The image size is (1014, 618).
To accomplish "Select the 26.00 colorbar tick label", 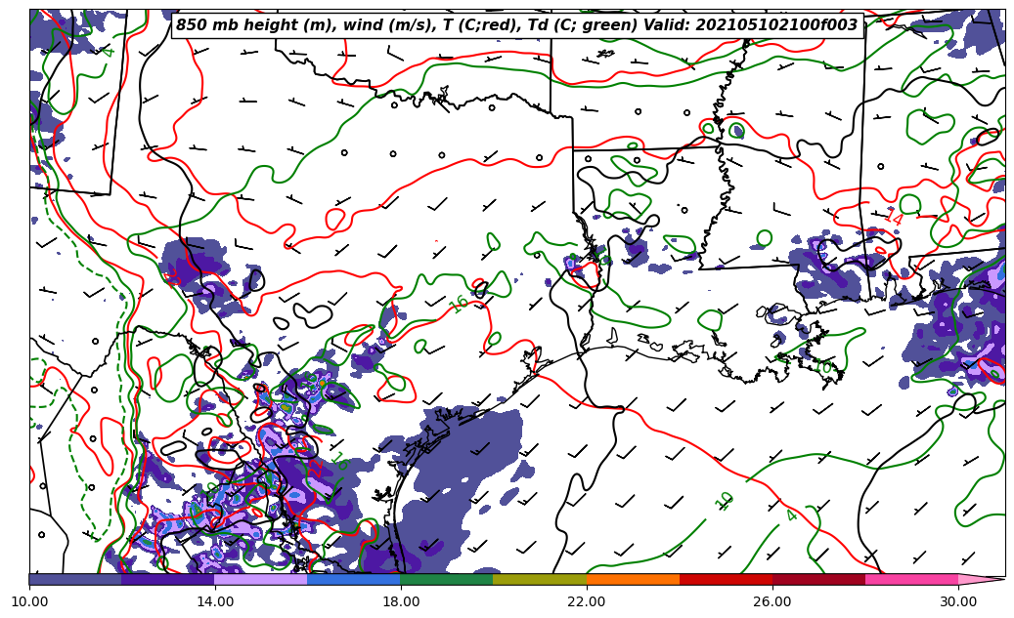I will pos(772,601).
